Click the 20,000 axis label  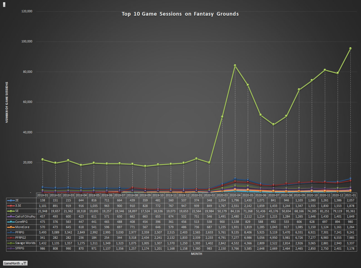[28, 163]
